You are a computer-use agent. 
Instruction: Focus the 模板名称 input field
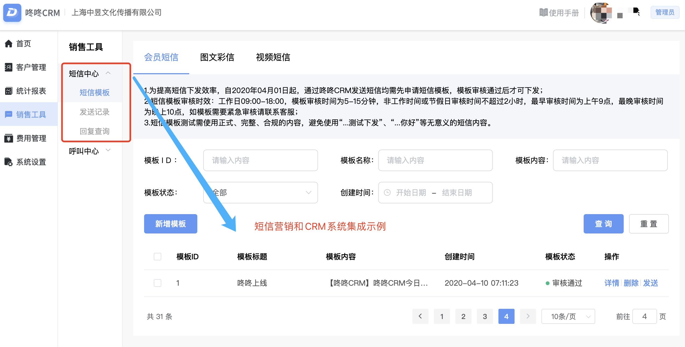435,160
